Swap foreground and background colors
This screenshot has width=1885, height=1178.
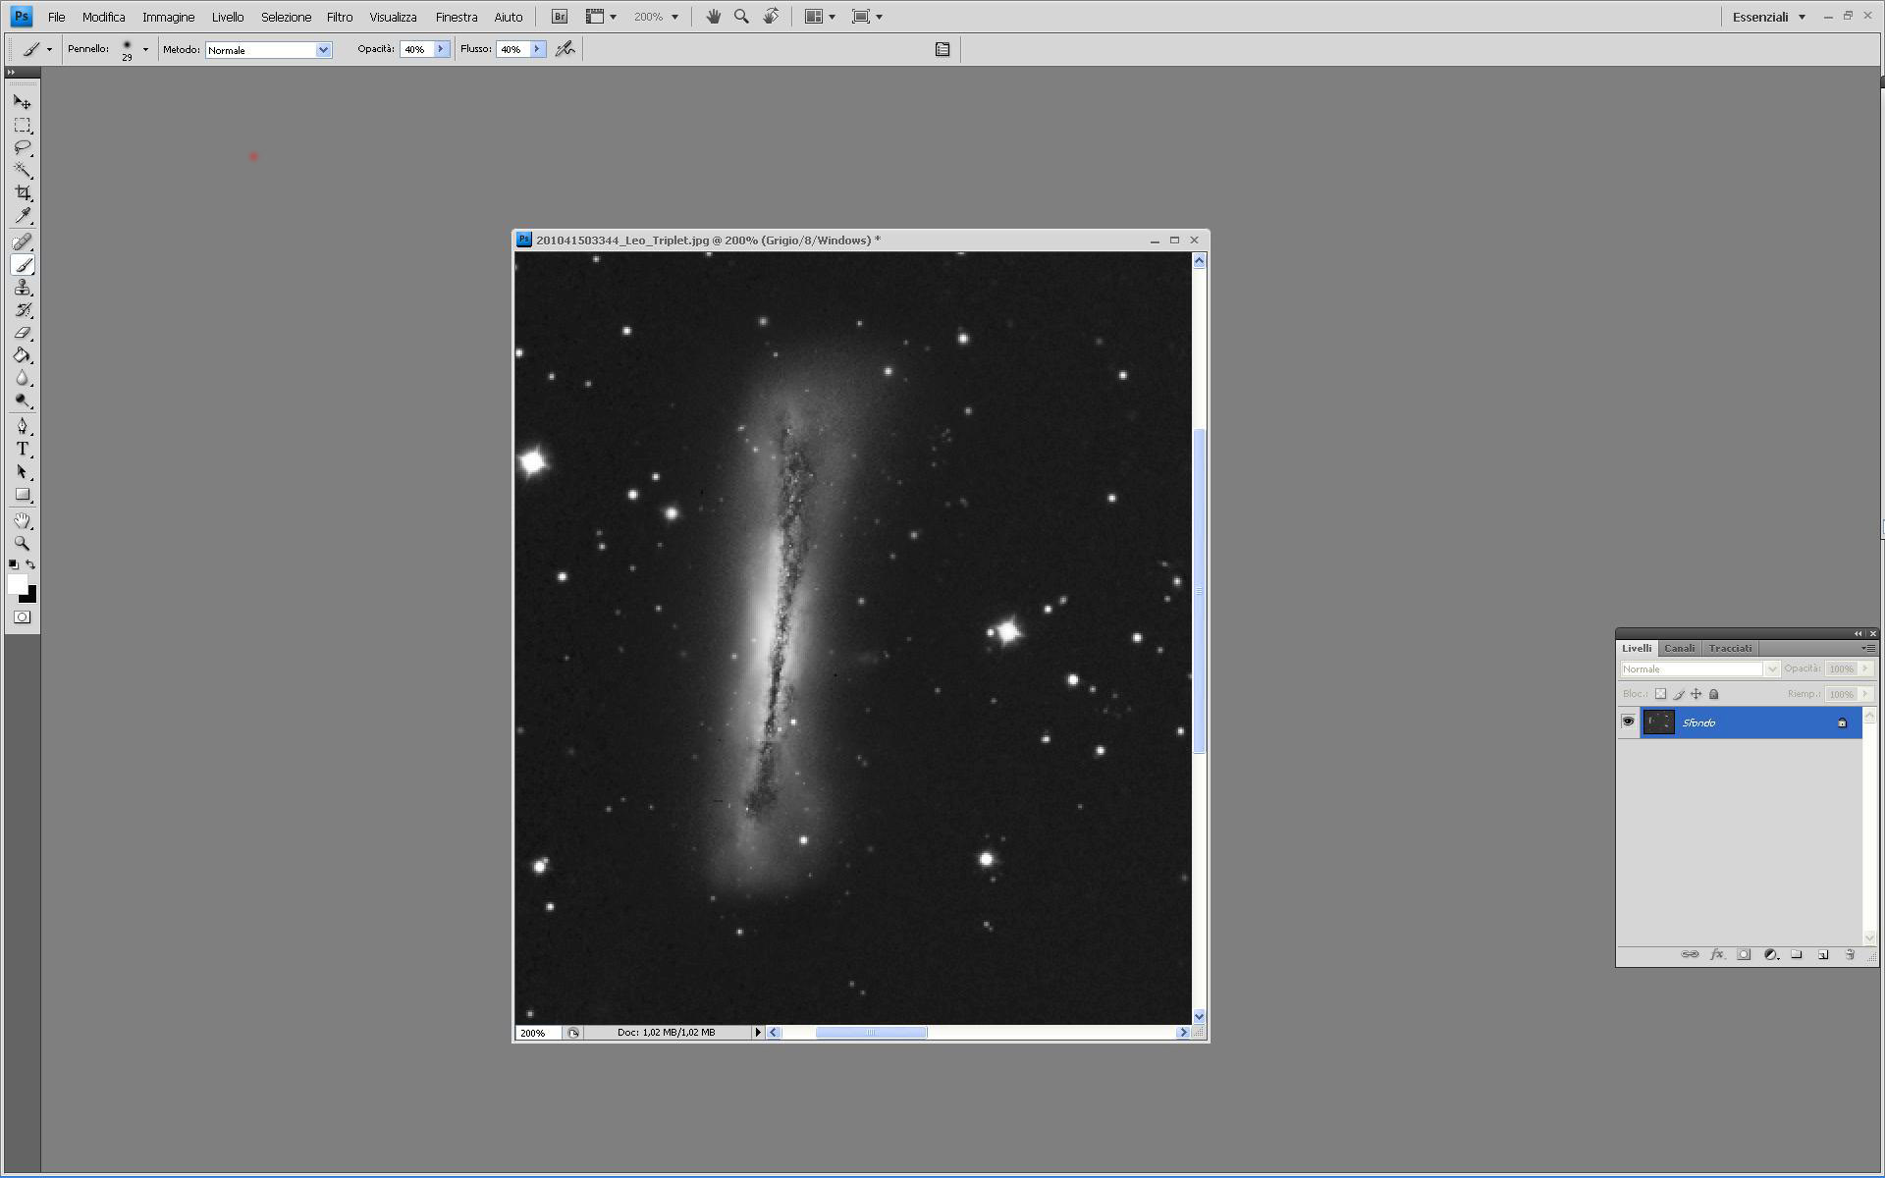pyautogui.click(x=30, y=564)
